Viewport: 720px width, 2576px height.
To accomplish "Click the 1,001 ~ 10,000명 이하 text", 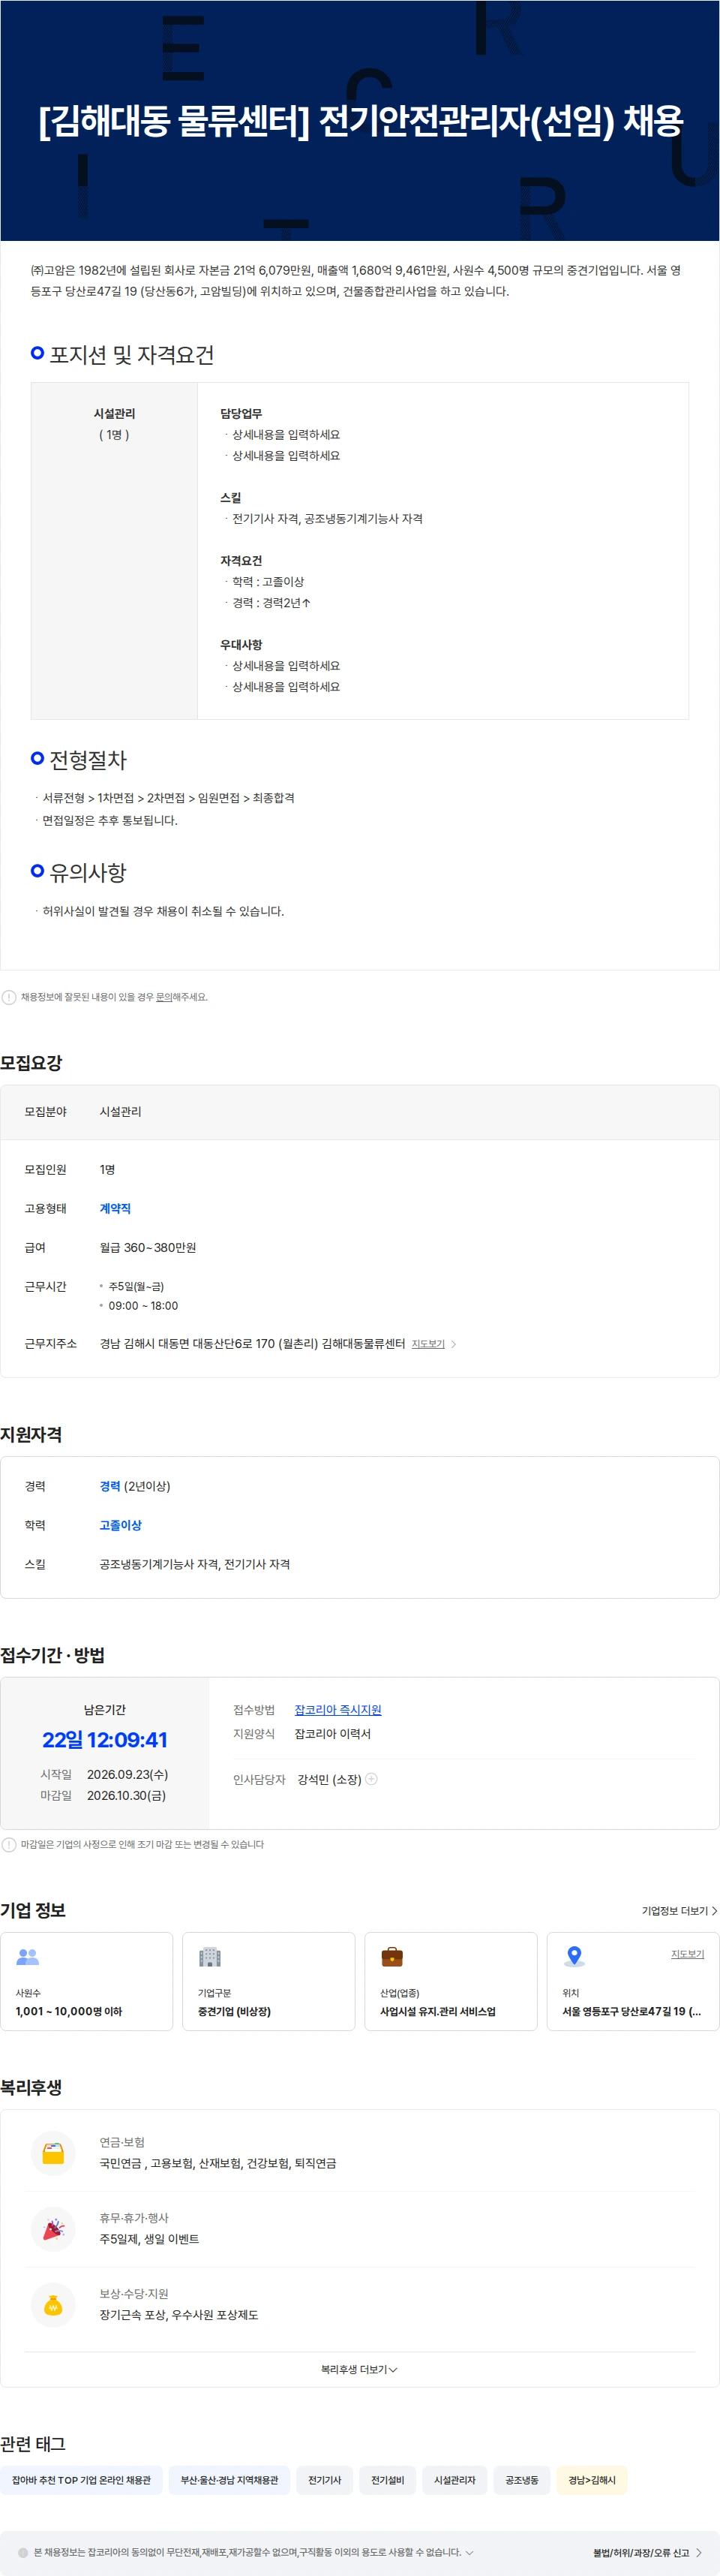I will (x=69, y=2011).
